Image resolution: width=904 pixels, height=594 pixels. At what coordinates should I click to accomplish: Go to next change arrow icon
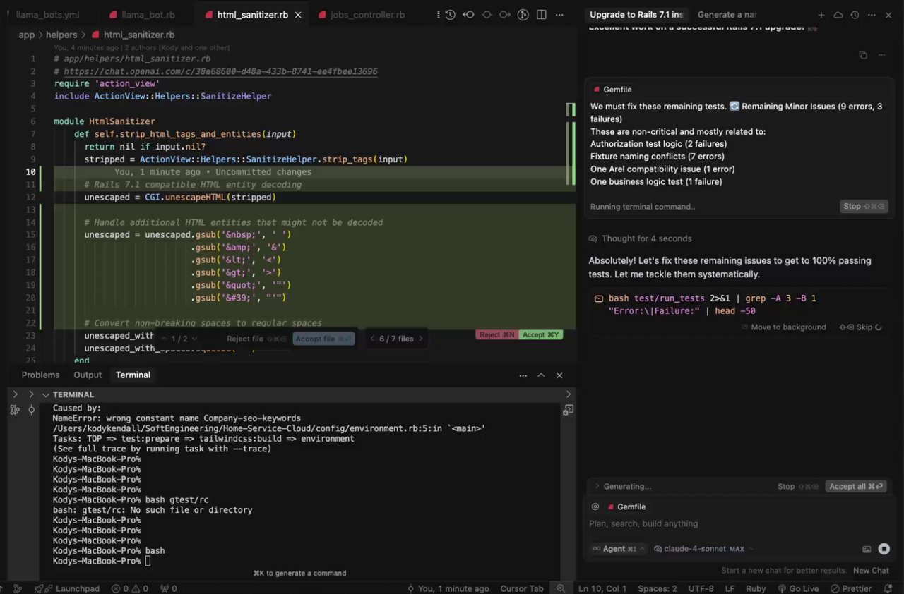[x=505, y=15]
